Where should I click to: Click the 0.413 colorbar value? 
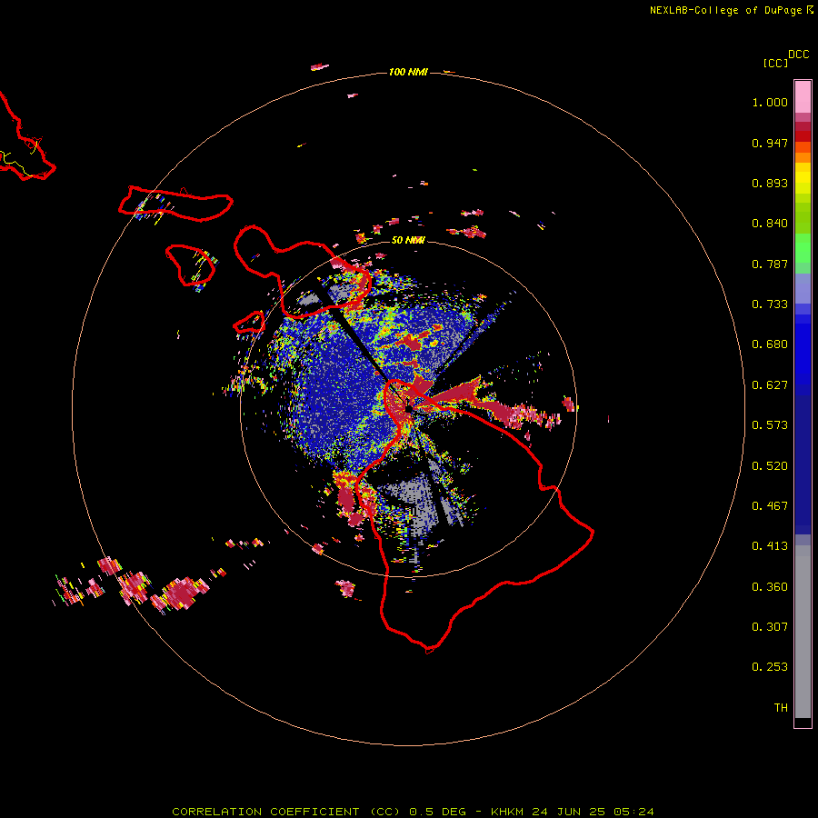coord(770,546)
